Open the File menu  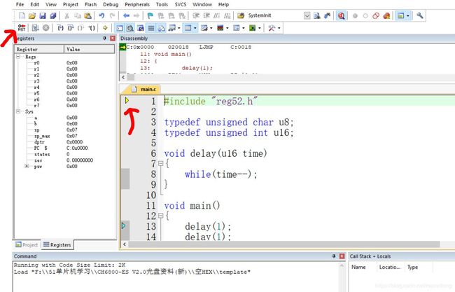[x=20, y=4]
